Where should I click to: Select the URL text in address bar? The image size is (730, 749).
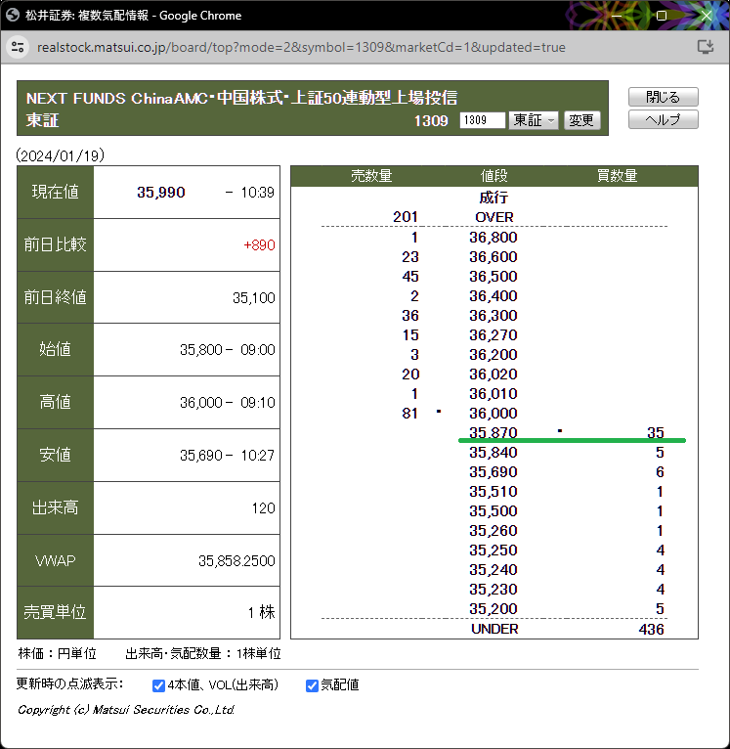click(x=301, y=47)
